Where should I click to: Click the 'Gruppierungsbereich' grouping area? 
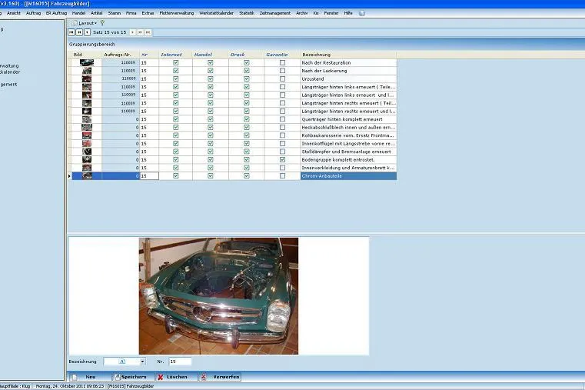pyautogui.click(x=91, y=44)
